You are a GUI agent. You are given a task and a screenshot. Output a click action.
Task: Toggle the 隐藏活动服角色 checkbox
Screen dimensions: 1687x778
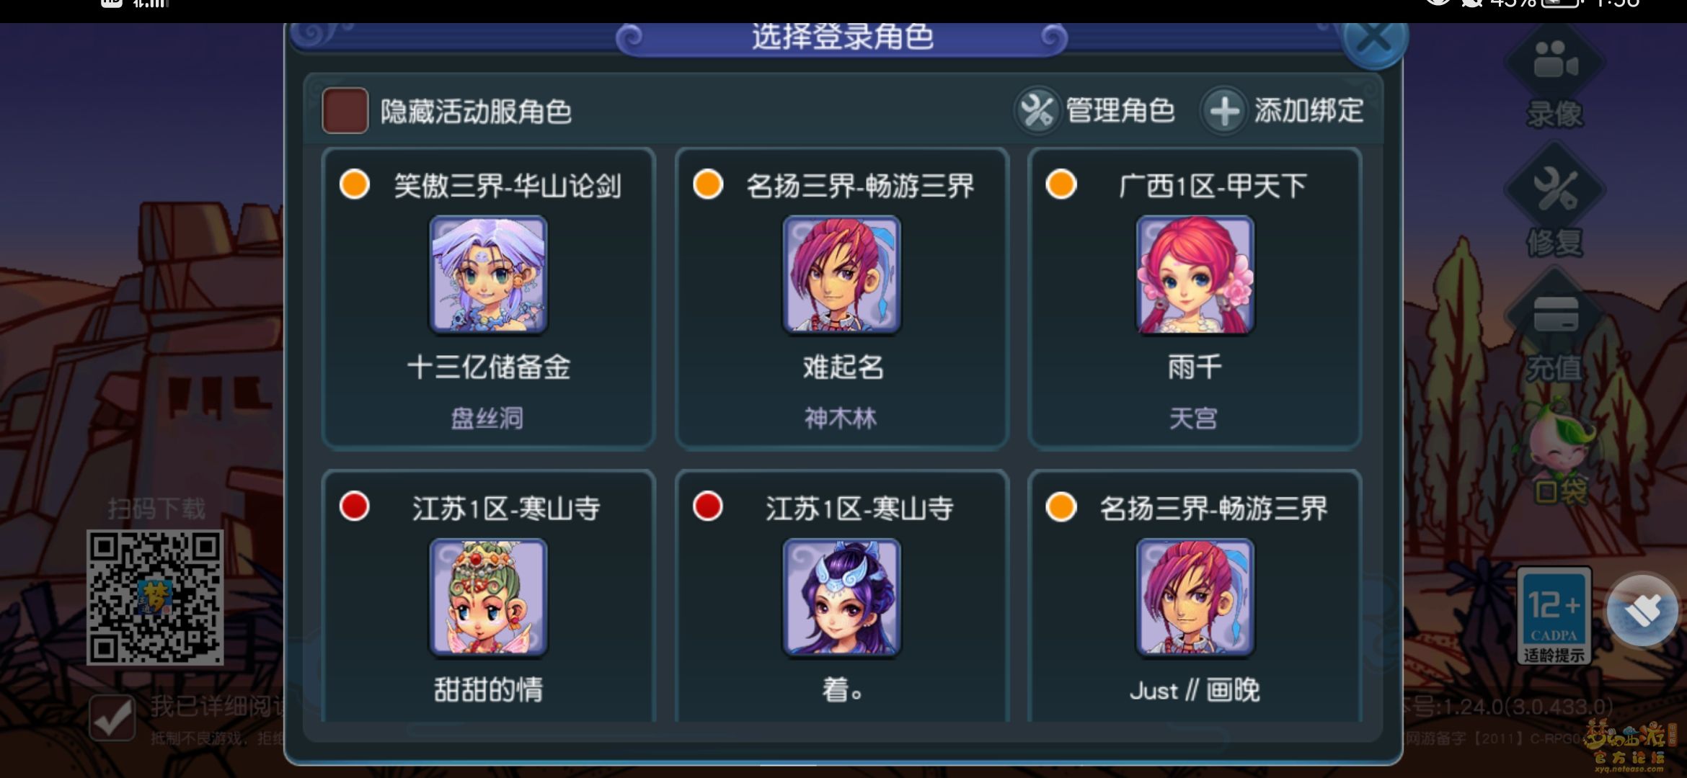click(x=345, y=111)
